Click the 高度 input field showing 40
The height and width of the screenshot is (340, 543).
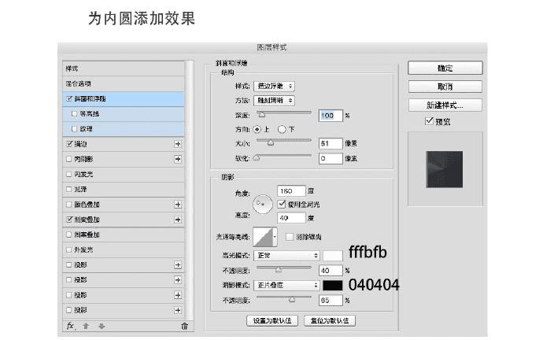[x=291, y=218]
